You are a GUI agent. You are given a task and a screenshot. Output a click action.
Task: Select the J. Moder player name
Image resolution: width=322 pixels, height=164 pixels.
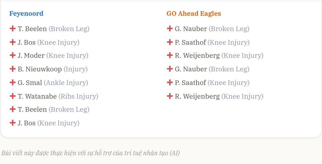click(x=31, y=56)
